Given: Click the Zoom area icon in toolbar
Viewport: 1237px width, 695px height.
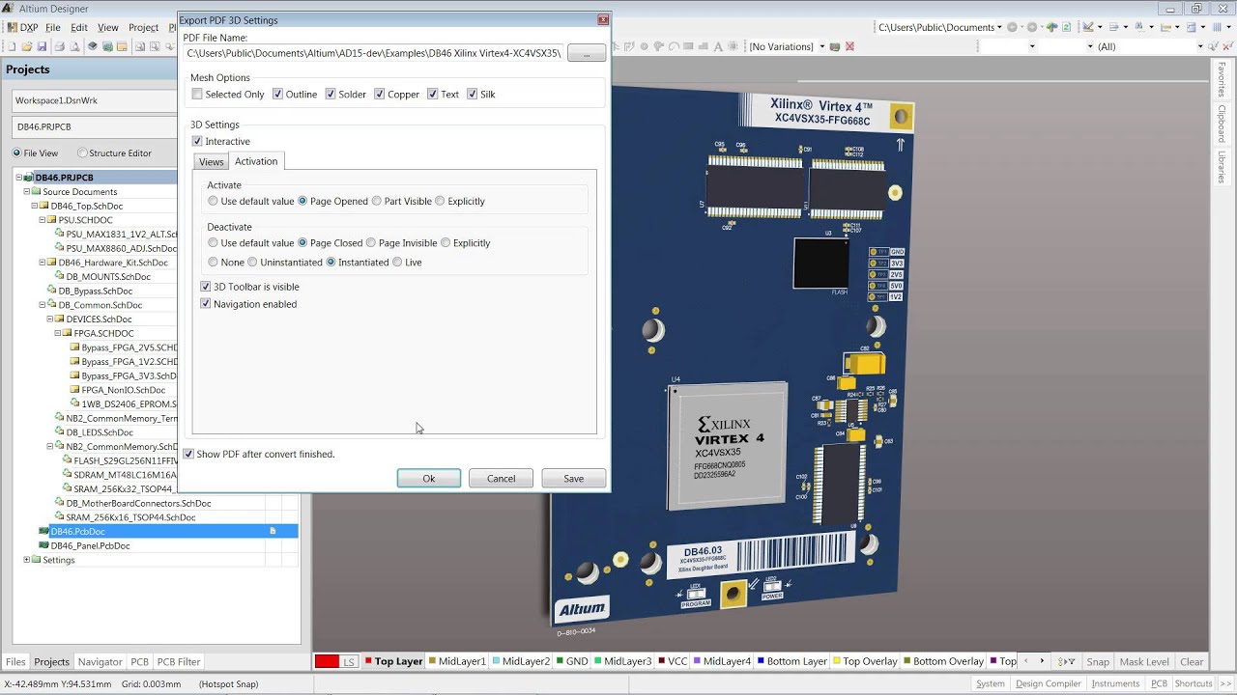Looking at the screenshot, I should [x=155, y=46].
